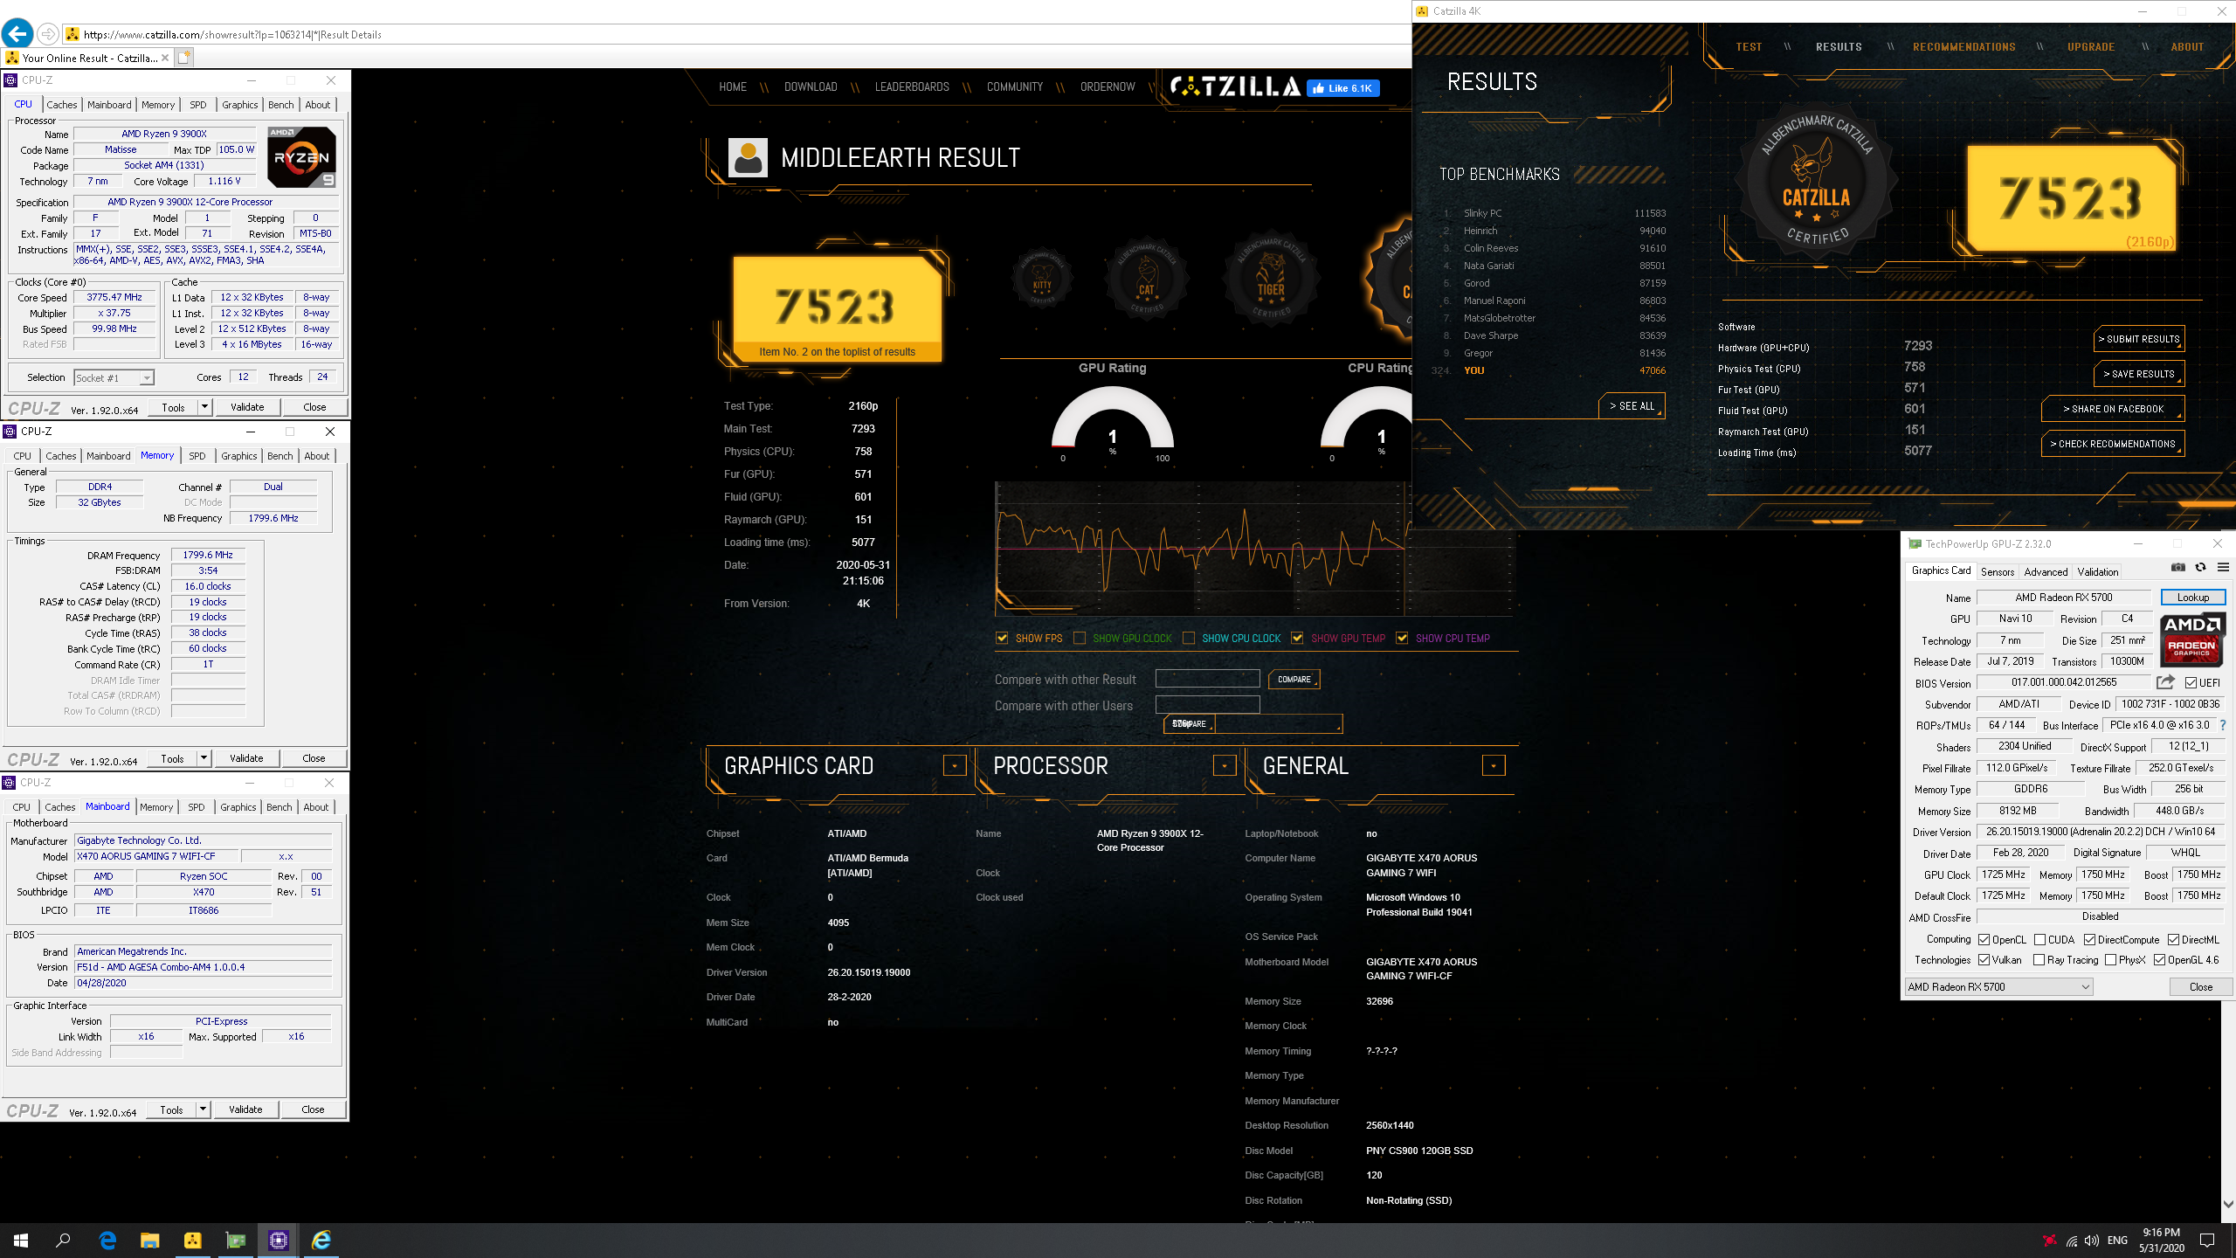Image resolution: width=2236 pixels, height=1258 pixels.
Task: Open the Socket #1 selection dropdown
Action: coord(114,377)
